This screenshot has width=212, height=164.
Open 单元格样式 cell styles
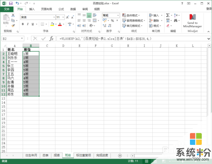point(132,26)
